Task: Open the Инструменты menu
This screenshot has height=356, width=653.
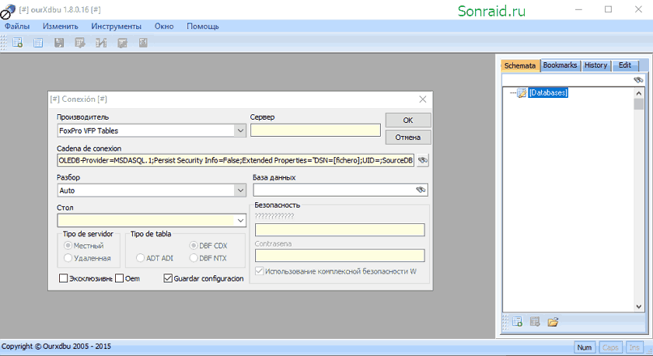Action: click(116, 26)
